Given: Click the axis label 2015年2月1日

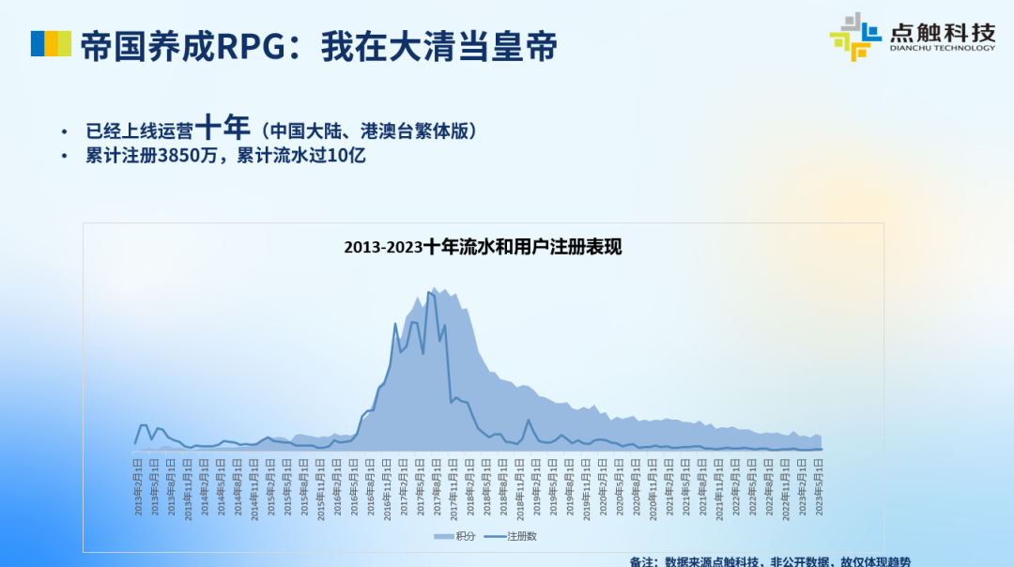Looking at the screenshot, I should 271,487.
